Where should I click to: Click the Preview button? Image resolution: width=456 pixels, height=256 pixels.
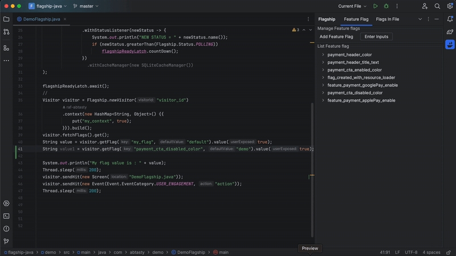click(310, 248)
